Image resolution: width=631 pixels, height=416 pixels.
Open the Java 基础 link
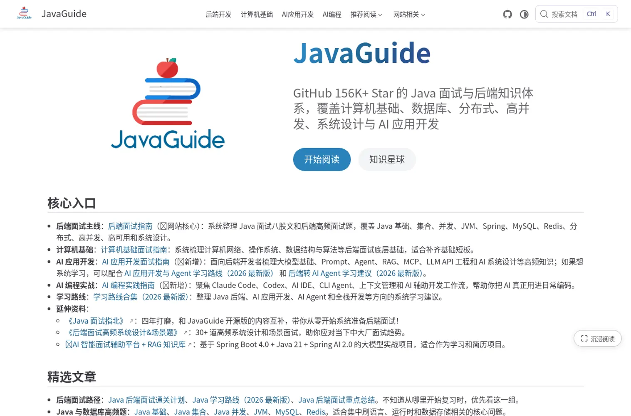151,412
